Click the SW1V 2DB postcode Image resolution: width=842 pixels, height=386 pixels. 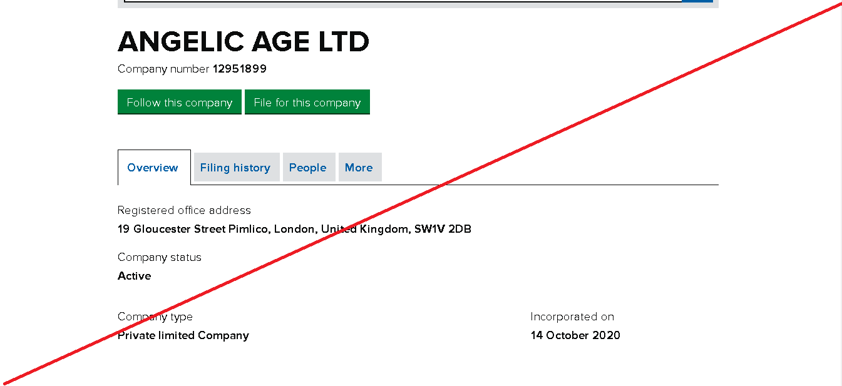443,229
